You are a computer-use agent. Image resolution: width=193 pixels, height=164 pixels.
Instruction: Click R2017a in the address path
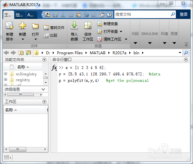[119, 53]
